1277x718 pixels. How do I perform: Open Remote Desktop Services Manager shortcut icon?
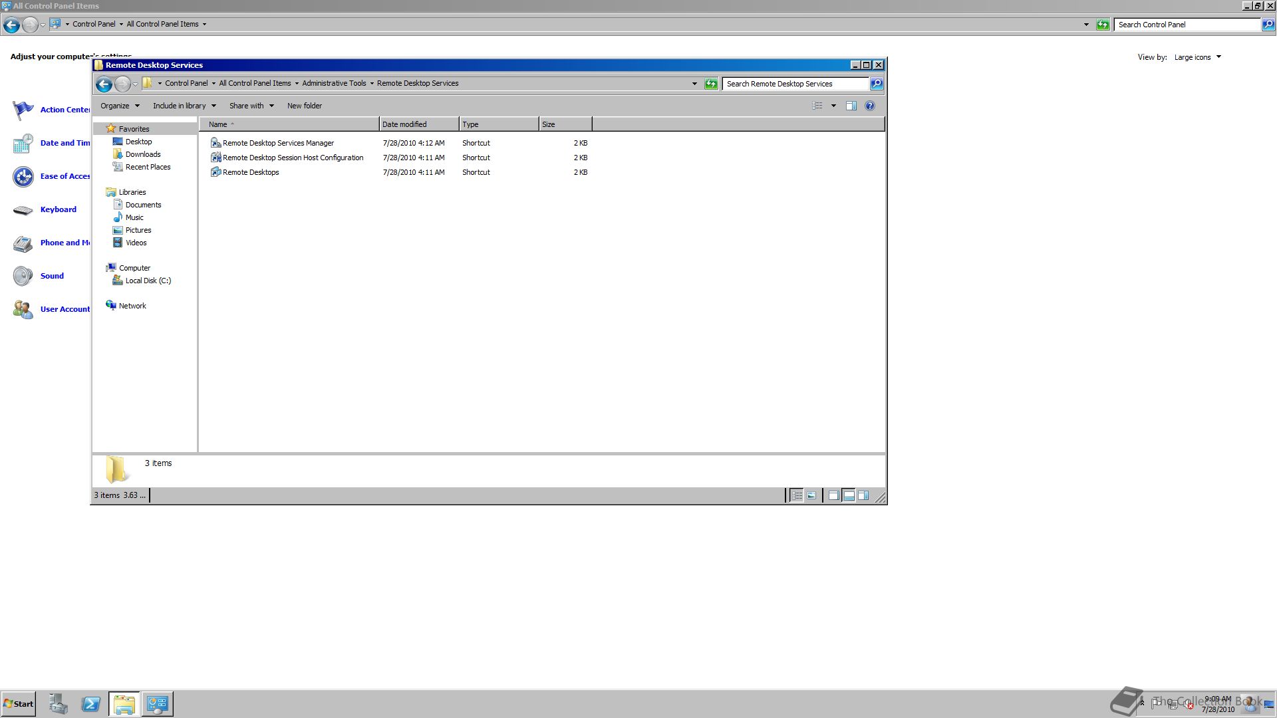[x=215, y=143]
